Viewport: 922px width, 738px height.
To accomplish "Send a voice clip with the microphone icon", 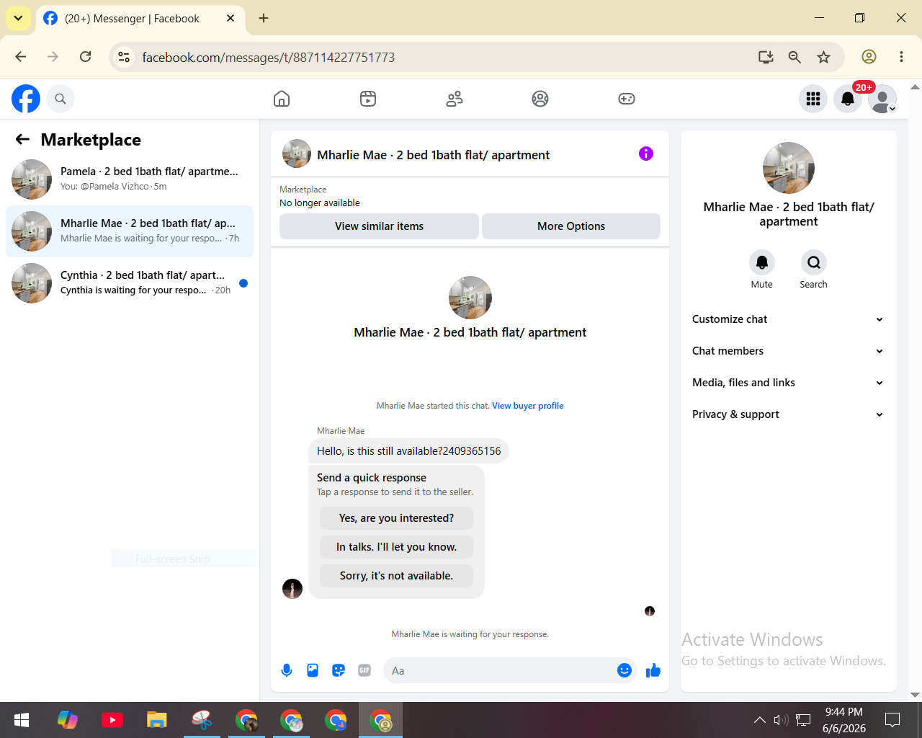I will tap(287, 671).
